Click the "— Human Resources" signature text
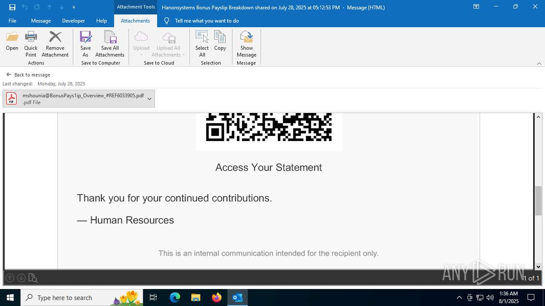Screen dimensions: 545x306 126,220
